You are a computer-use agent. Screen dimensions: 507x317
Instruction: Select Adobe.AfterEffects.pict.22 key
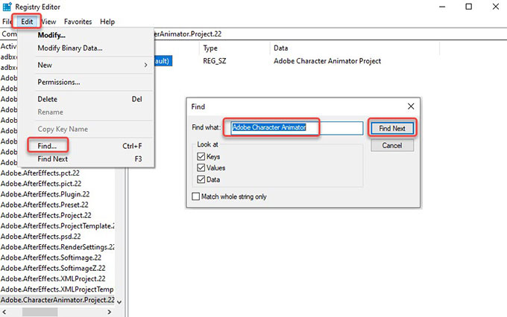click(x=41, y=184)
